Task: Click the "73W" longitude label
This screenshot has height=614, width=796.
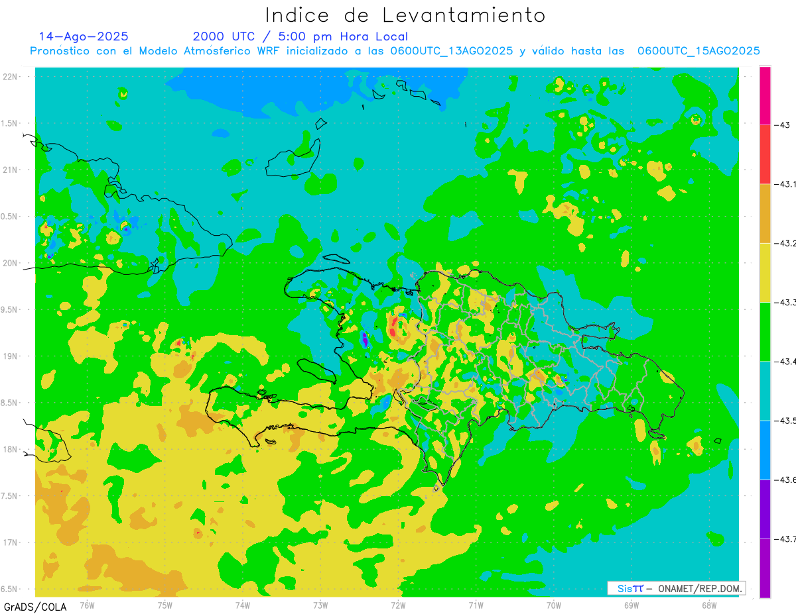Action: (x=320, y=605)
